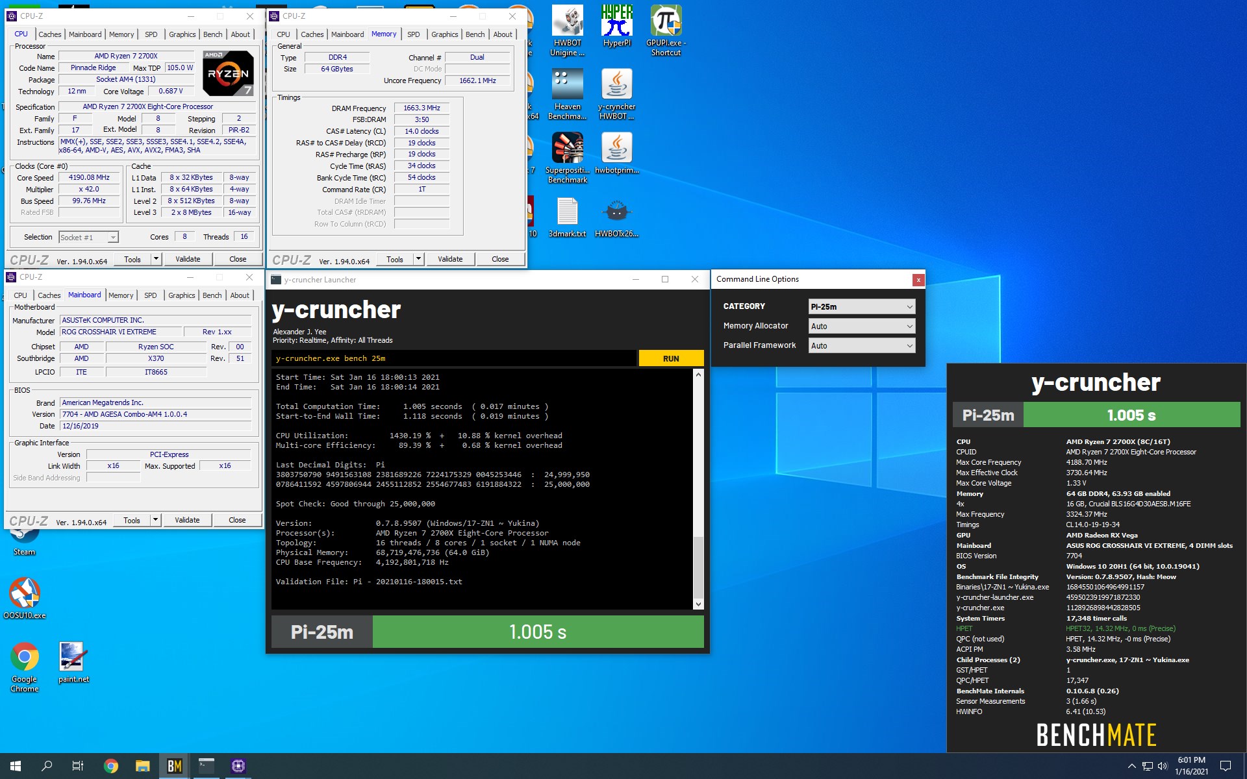Open Chrome from the taskbar
1247x779 pixels.
point(110,766)
